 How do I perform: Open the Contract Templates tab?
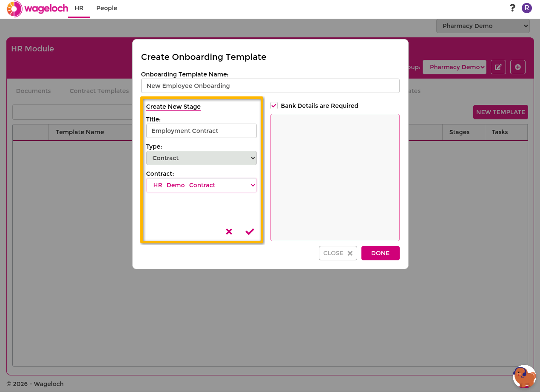(99, 91)
